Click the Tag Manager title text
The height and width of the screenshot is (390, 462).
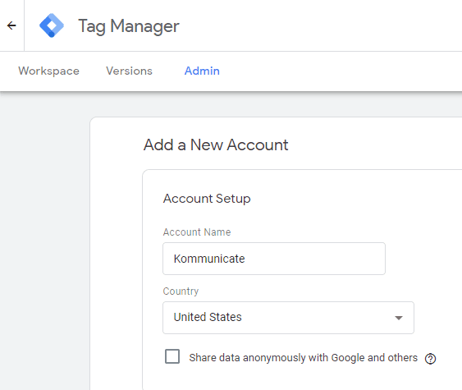point(129,26)
